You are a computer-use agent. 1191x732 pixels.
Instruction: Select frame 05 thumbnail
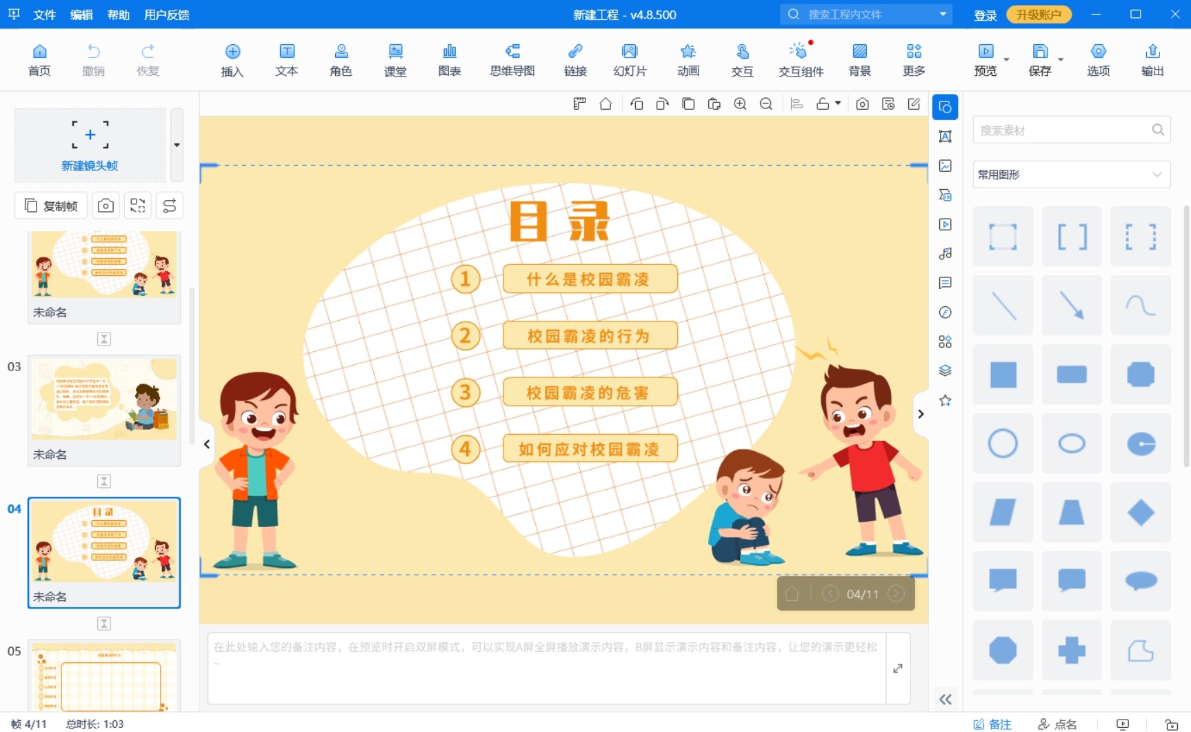click(104, 676)
